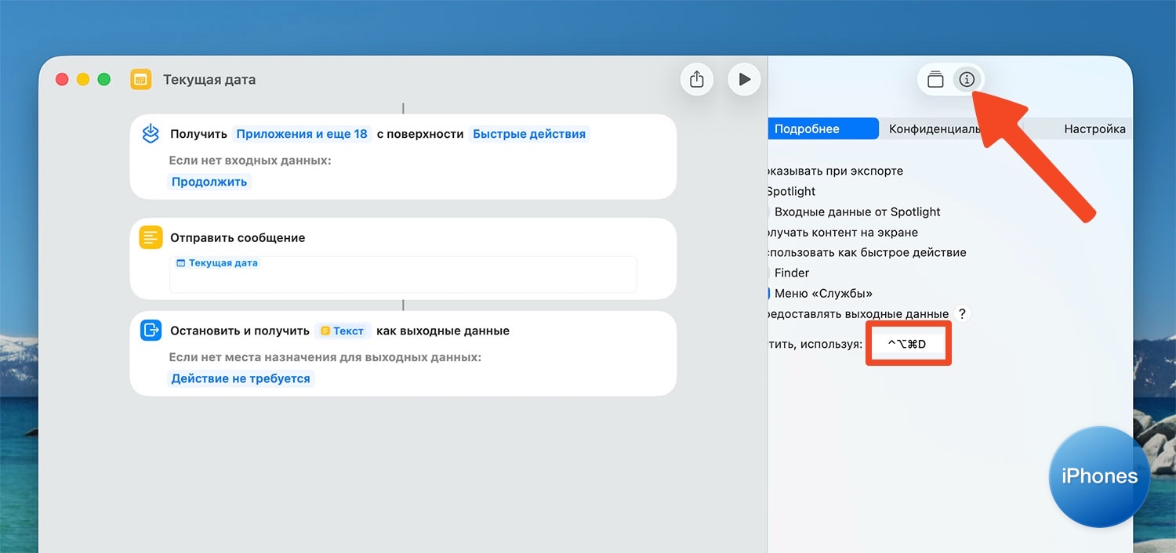Switch to the 'Настройка' tab

coord(1094,129)
